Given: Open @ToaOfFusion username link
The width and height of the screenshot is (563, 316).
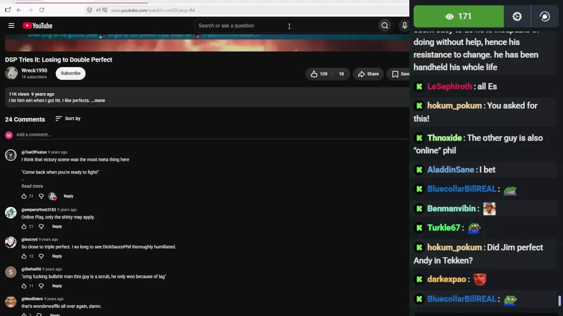Looking at the screenshot, I should click(34, 152).
